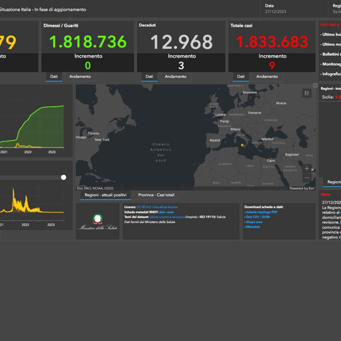Select Dati tab under Deceduti
Screen dimensions: 341x341
coord(149,77)
